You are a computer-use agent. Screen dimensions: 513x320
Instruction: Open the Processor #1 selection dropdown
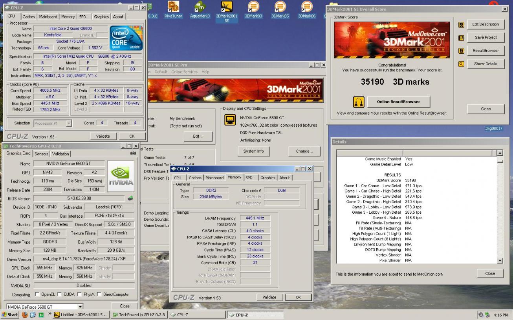pyautogui.click(x=69, y=123)
